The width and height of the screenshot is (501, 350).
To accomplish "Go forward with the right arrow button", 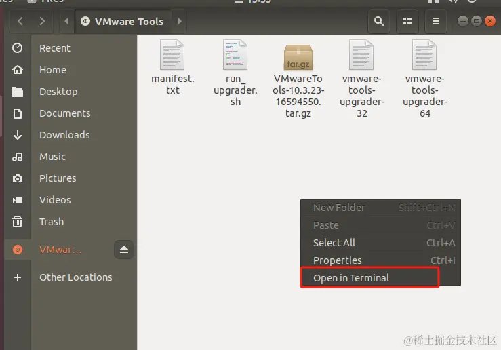I will tap(42, 22).
